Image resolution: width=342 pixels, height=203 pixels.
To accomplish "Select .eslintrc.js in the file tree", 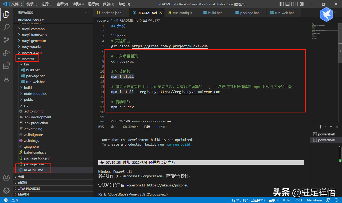I will [53, 140].
